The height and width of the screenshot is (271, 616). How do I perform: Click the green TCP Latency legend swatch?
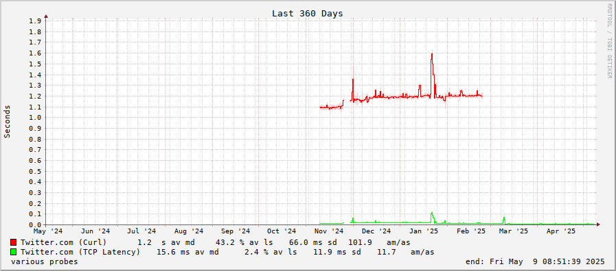(x=14, y=253)
